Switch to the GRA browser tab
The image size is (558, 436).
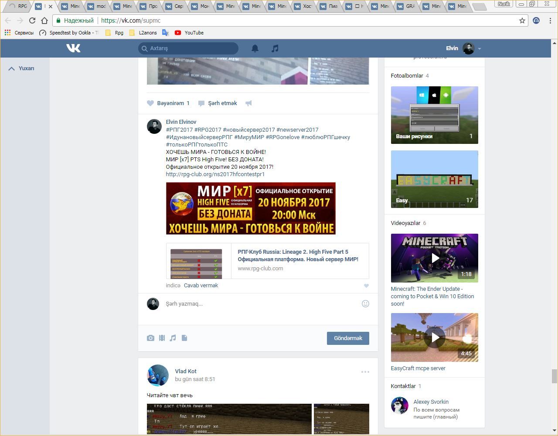[x=405, y=6]
